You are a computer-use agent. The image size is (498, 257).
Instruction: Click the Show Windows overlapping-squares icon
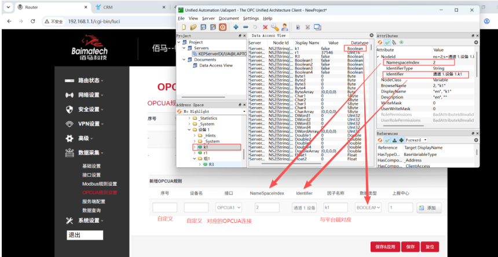pos(317,27)
